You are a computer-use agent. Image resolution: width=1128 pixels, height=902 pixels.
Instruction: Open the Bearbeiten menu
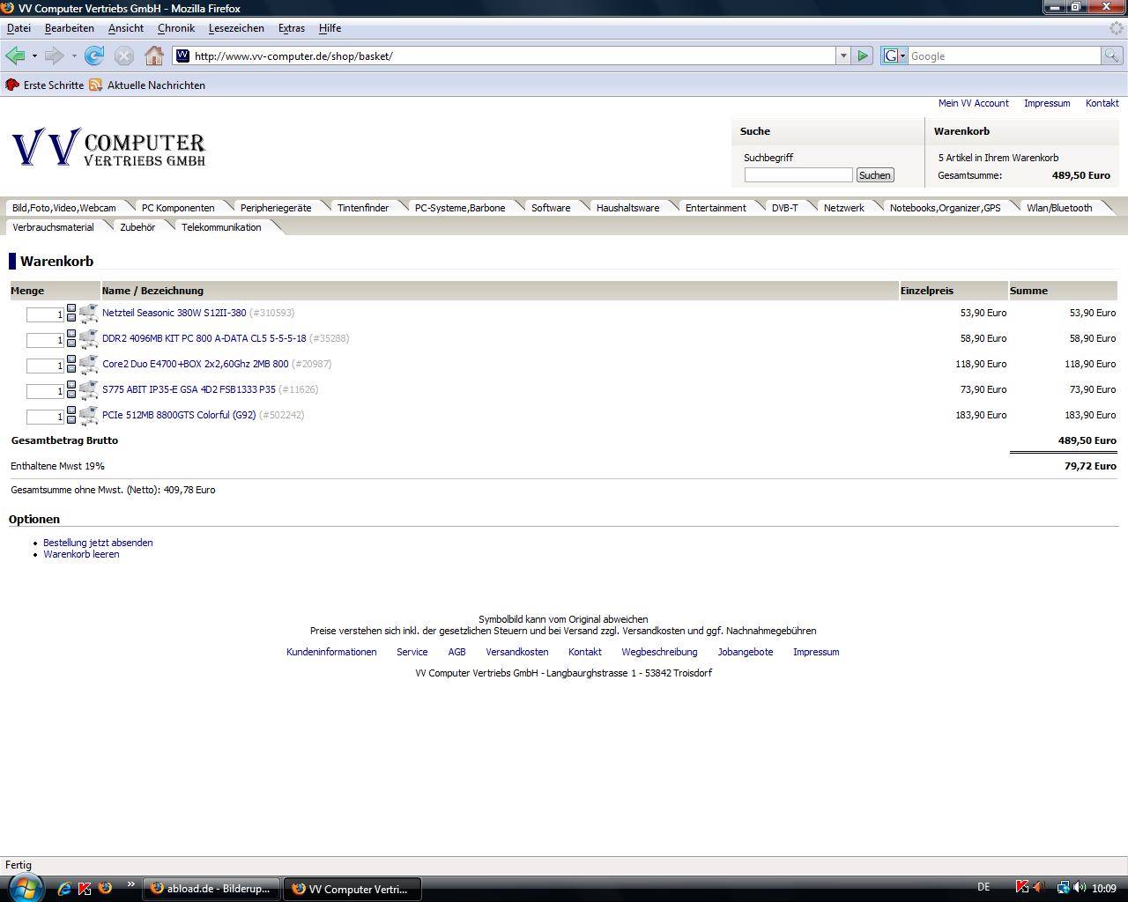pos(70,28)
